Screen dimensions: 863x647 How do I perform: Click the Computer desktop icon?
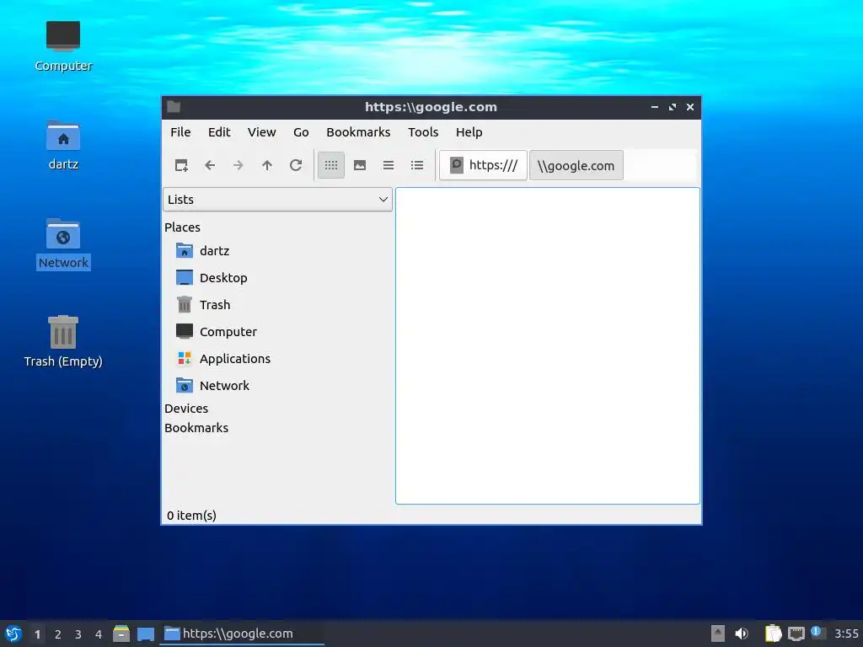pyautogui.click(x=63, y=46)
